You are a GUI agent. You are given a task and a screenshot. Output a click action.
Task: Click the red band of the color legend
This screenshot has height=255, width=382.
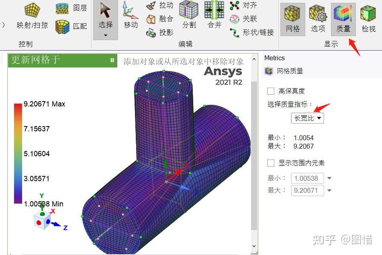tap(16, 106)
